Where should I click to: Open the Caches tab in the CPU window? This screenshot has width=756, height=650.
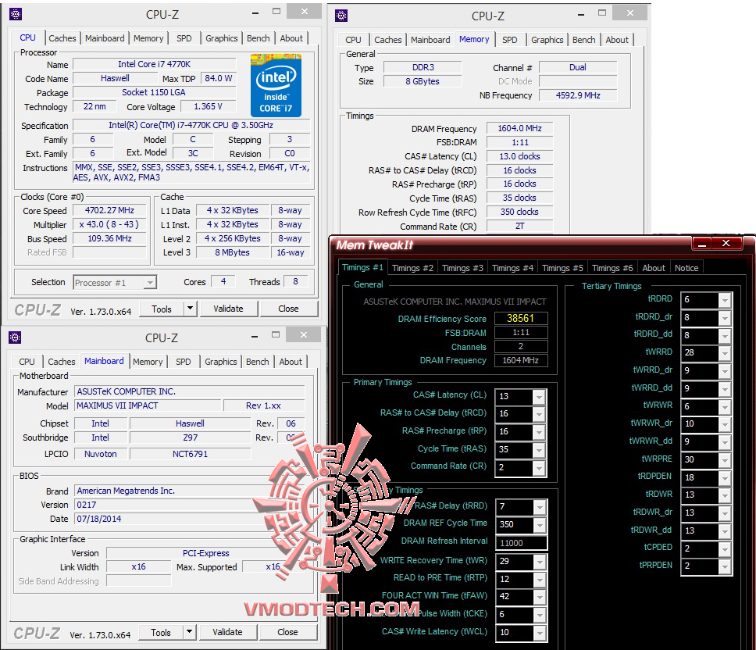click(x=62, y=38)
